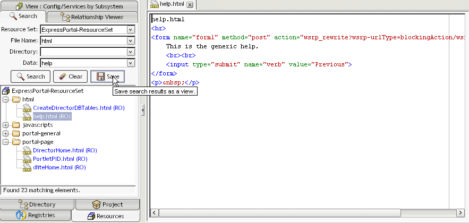Click the PortletPID.html file icon

coord(27,159)
